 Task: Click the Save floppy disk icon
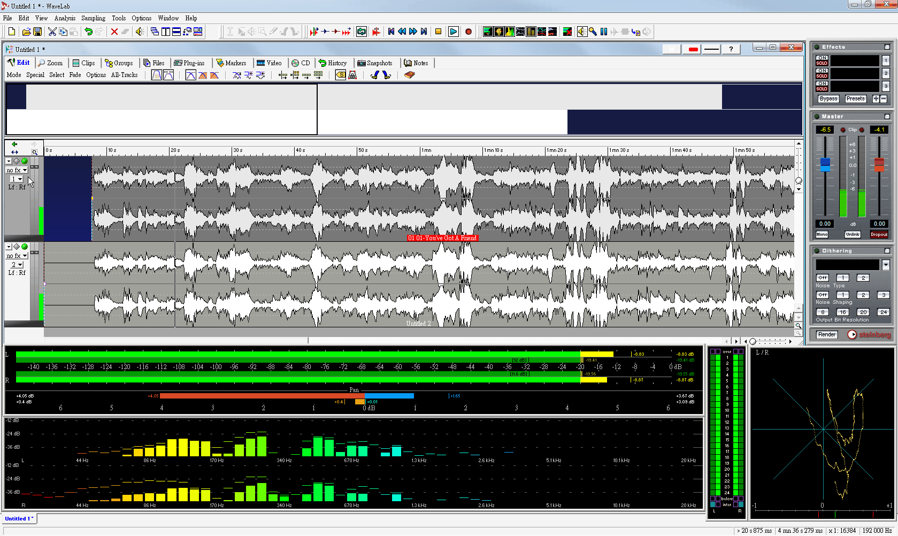coord(37,32)
